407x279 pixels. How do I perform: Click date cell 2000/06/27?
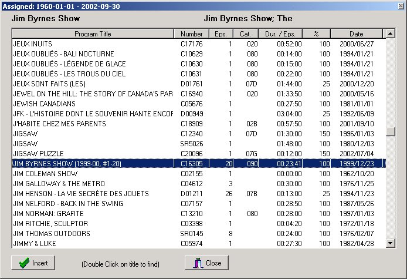click(x=357, y=43)
